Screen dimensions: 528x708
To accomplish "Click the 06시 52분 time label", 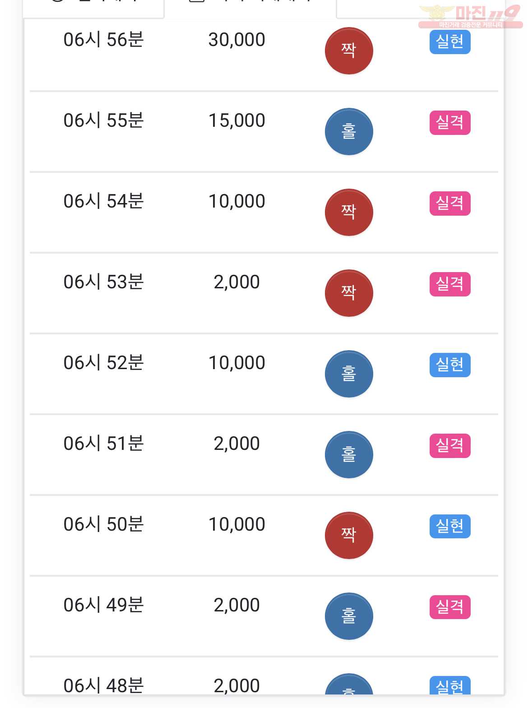I will coord(104,363).
